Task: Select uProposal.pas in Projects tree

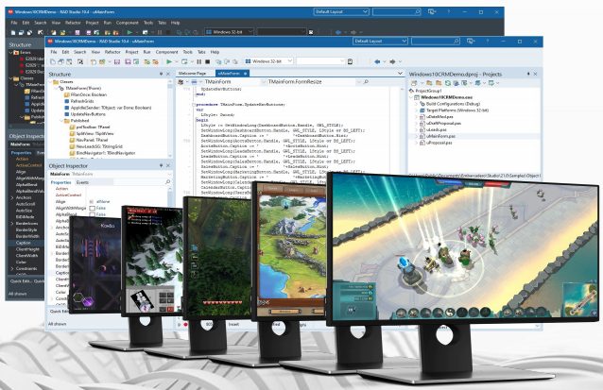Action: point(439,143)
